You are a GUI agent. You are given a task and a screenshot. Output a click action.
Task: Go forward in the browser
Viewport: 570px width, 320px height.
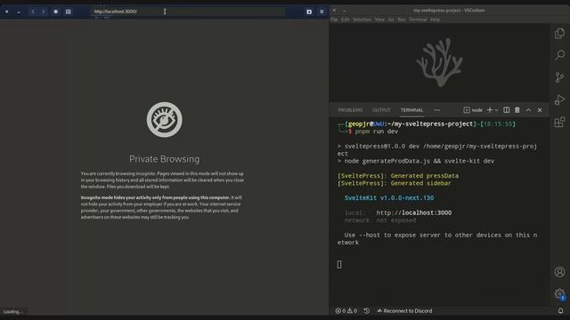tap(44, 12)
